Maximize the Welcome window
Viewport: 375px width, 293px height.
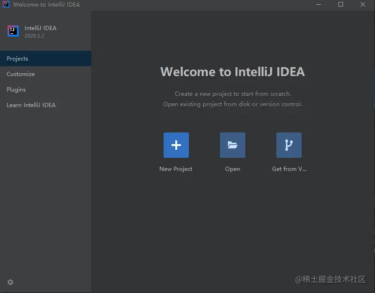click(341, 4)
